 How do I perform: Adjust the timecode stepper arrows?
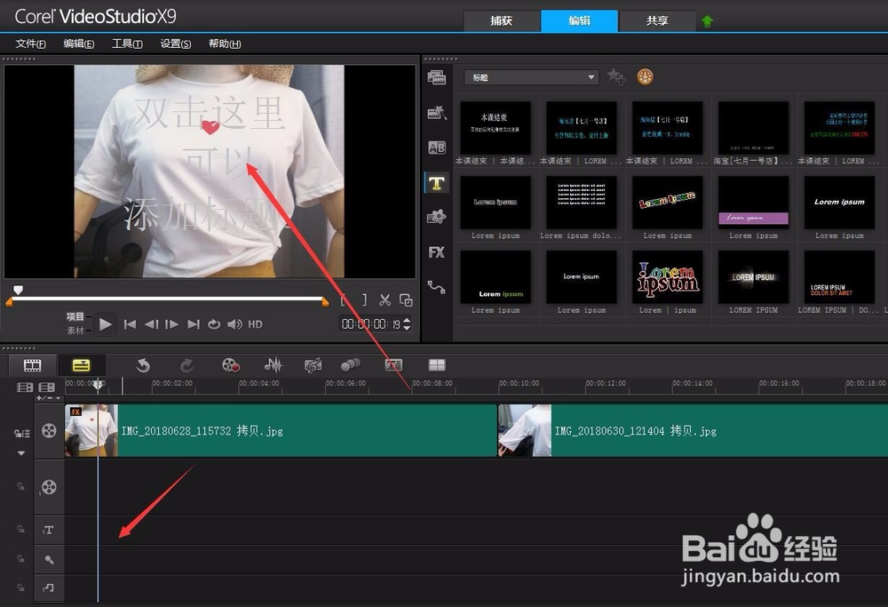point(407,324)
